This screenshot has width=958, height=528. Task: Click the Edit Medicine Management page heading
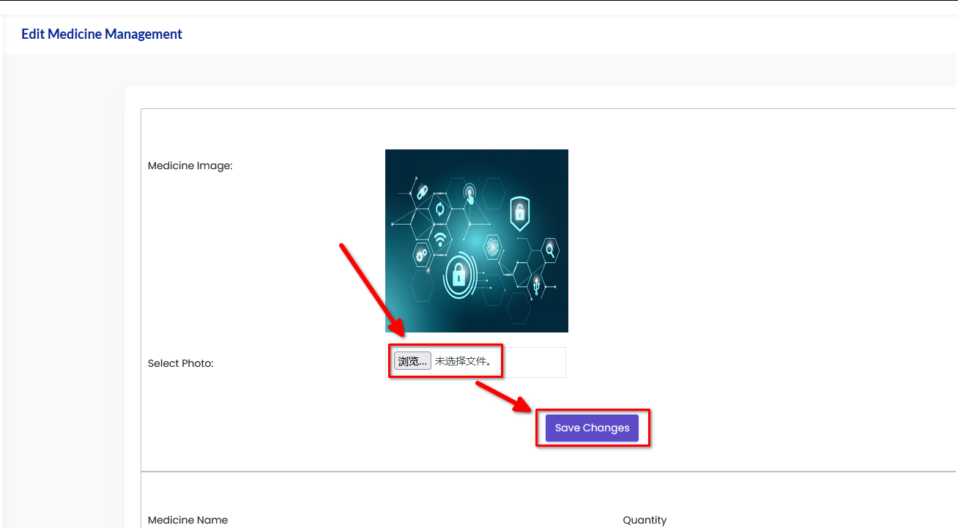click(102, 34)
